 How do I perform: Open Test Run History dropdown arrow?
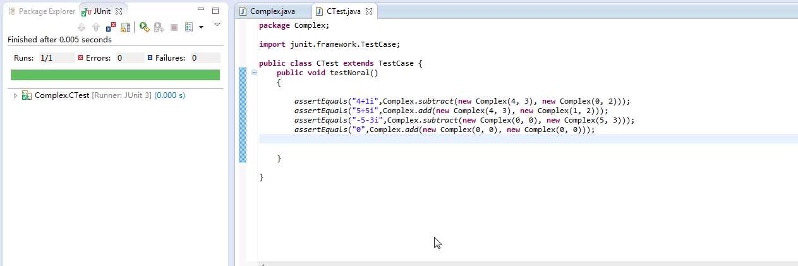coord(201,27)
